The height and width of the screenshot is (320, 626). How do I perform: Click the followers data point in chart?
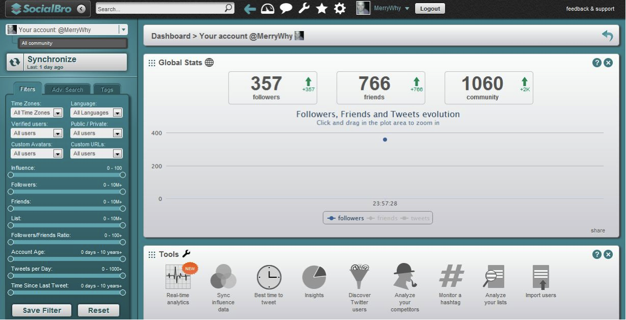pyautogui.click(x=385, y=139)
